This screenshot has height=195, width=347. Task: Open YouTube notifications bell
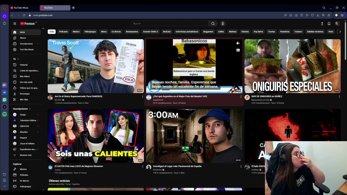tap(329, 24)
